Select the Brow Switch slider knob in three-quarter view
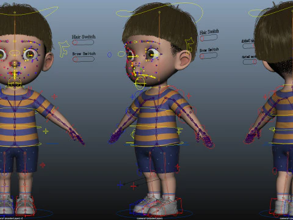 click(202, 56)
